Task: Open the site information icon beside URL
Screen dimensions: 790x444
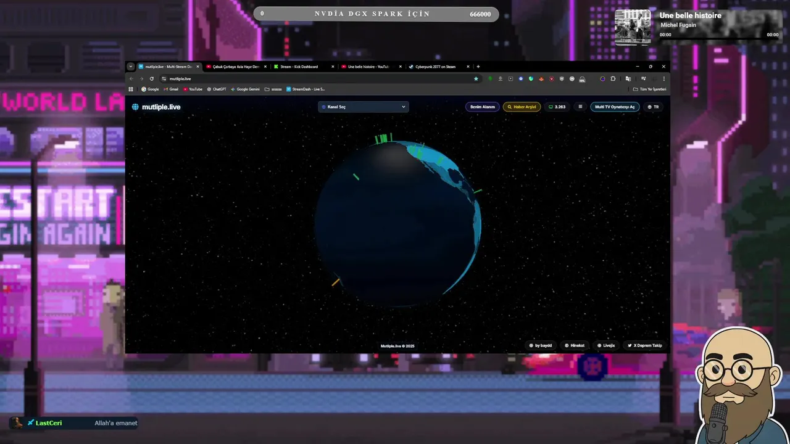Action: tap(164, 79)
